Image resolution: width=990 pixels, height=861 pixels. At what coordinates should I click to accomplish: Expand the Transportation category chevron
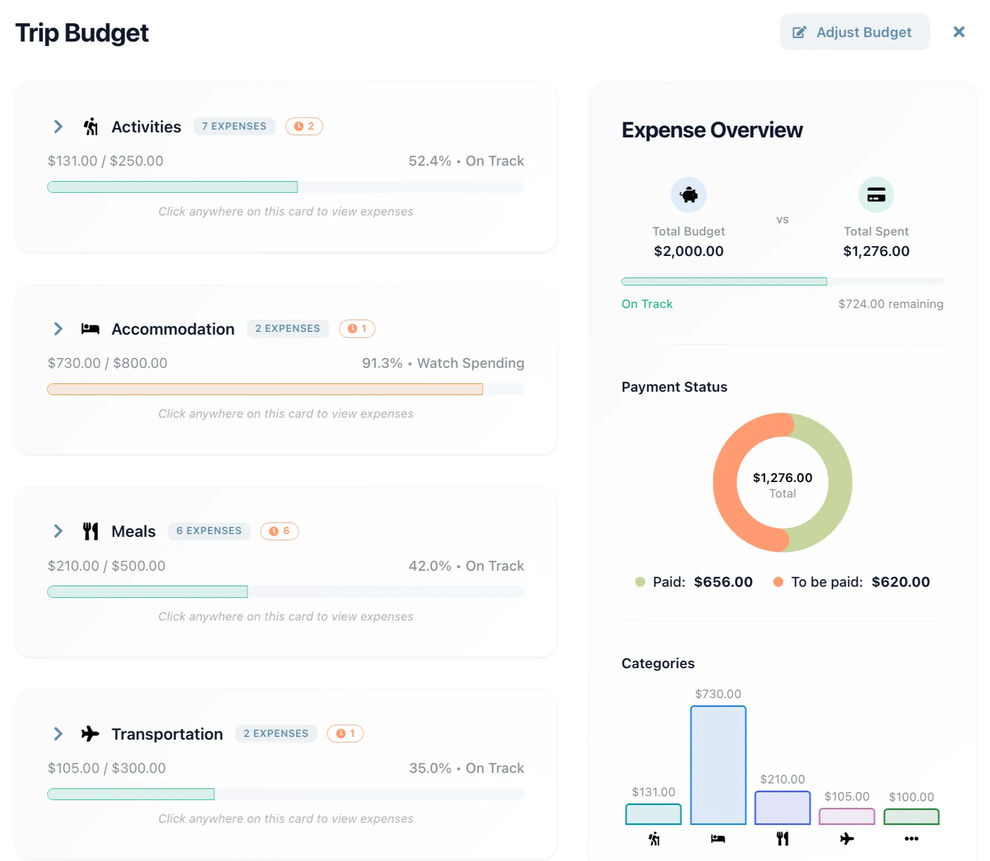[x=58, y=734]
